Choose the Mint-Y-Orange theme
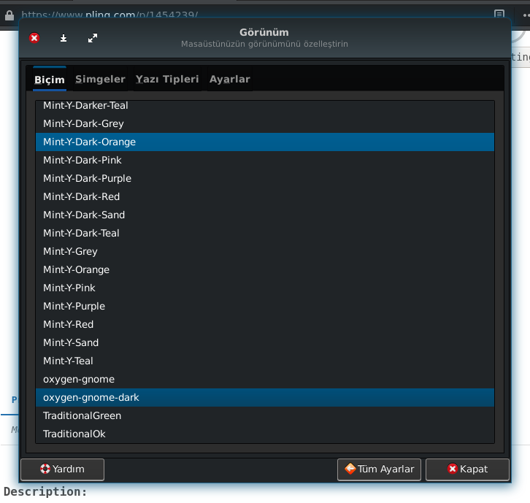This screenshot has width=530, height=503. pyautogui.click(x=265, y=270)
